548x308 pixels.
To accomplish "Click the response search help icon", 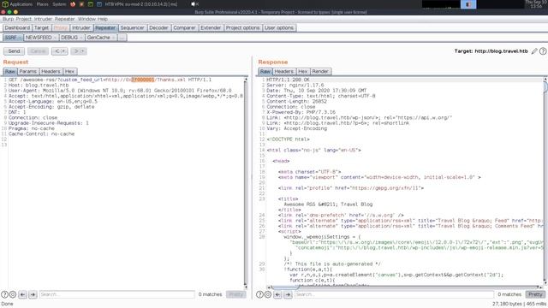I will [259, 294].
